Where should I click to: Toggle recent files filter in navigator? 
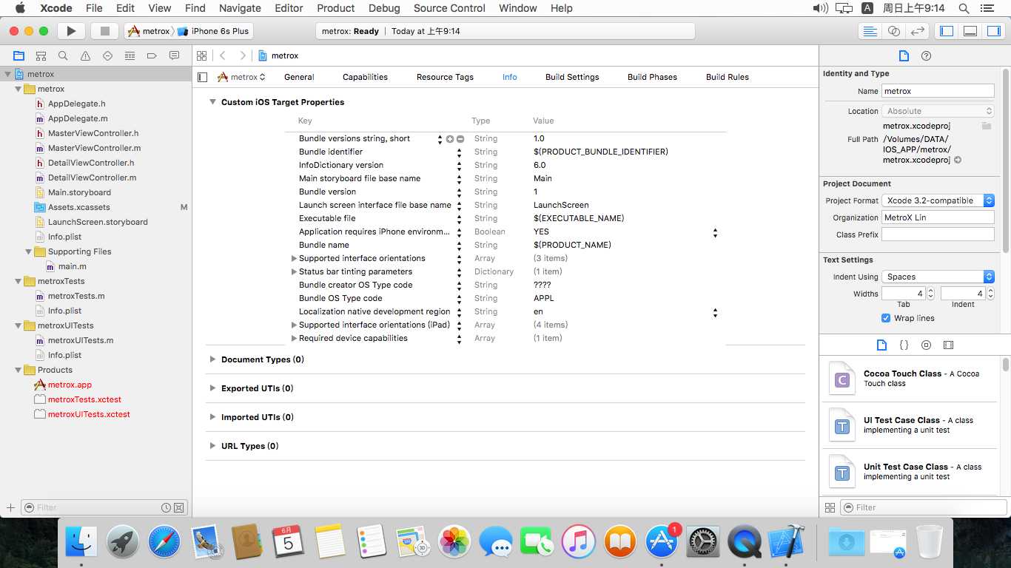[167, 507]
